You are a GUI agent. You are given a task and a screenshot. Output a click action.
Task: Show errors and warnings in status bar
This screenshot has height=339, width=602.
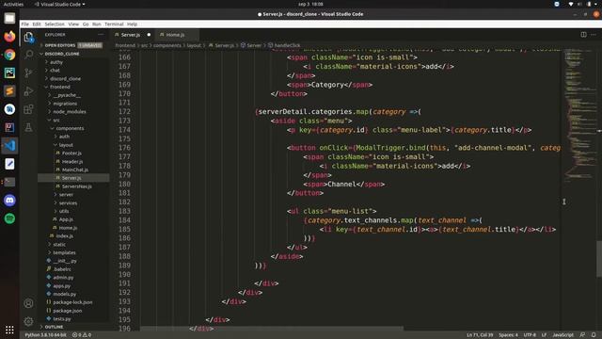[82, 335]
